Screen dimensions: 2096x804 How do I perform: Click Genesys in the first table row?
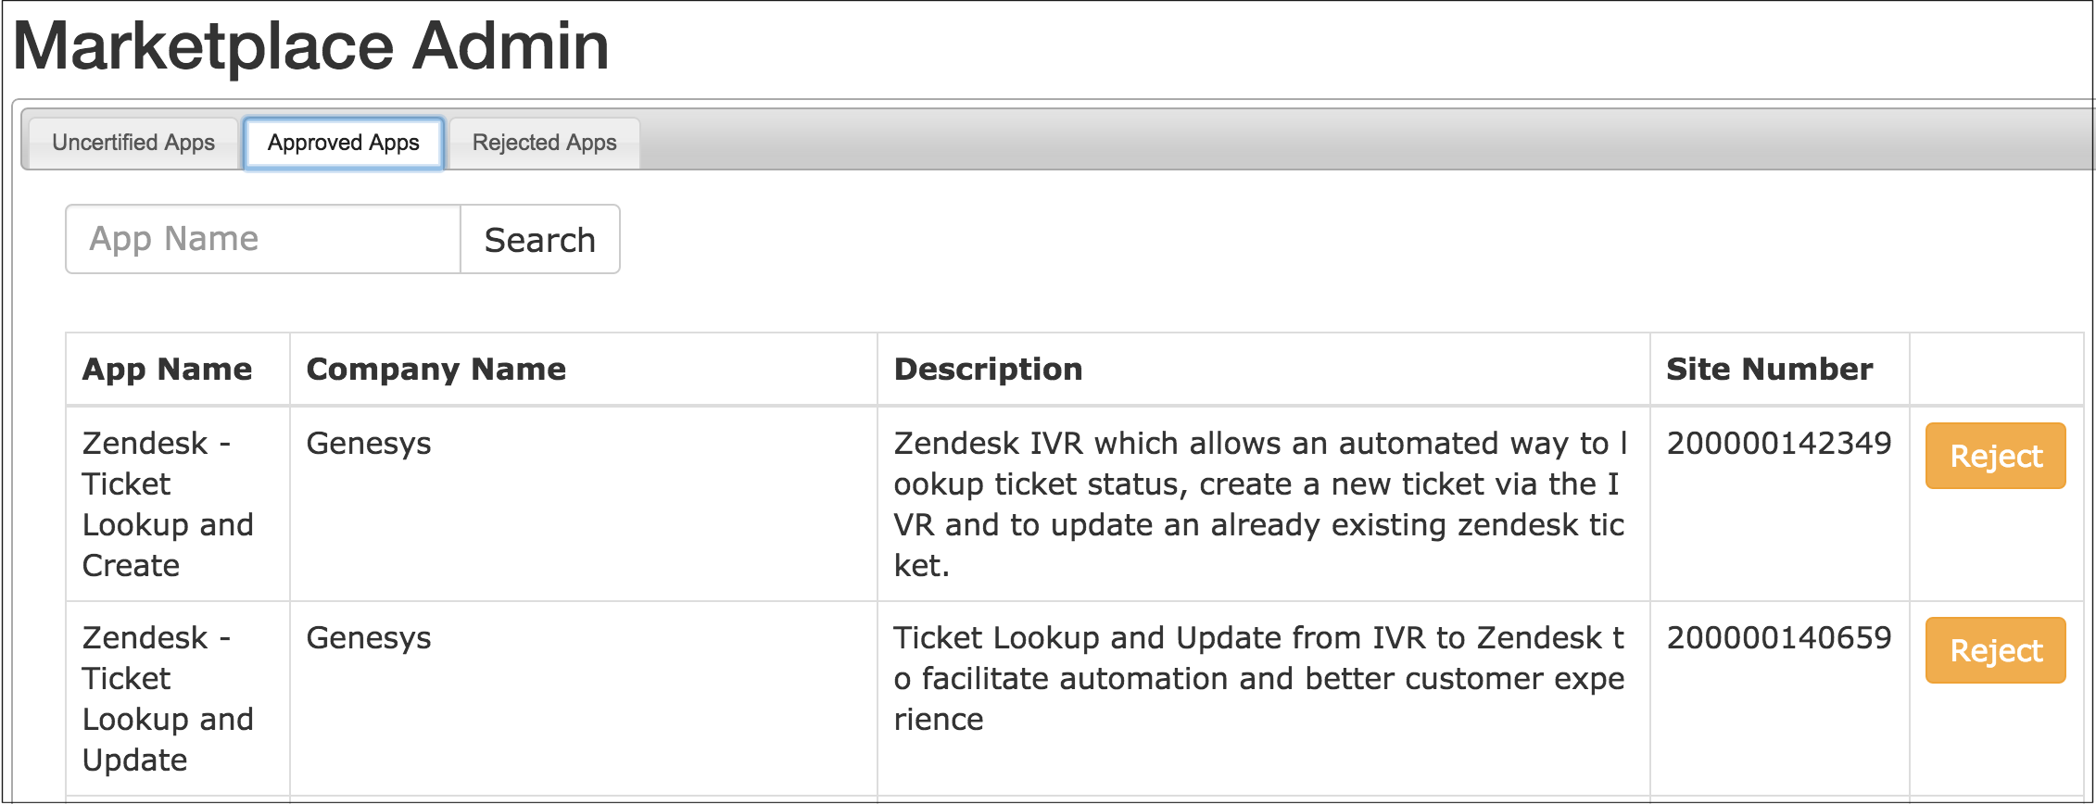coord(369,444)
